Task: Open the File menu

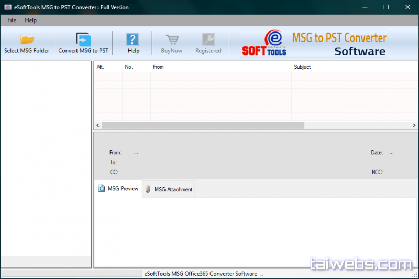Action: 12,20
